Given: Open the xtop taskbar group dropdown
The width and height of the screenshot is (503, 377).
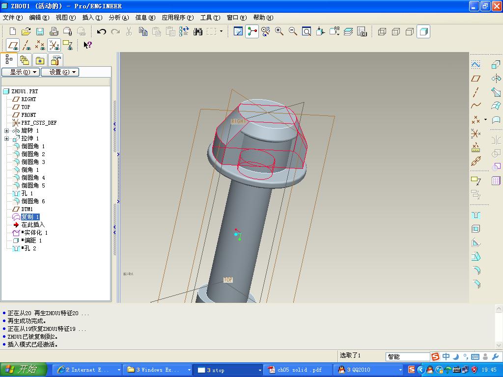Looking at the screenshot, I should pos(260,370).
